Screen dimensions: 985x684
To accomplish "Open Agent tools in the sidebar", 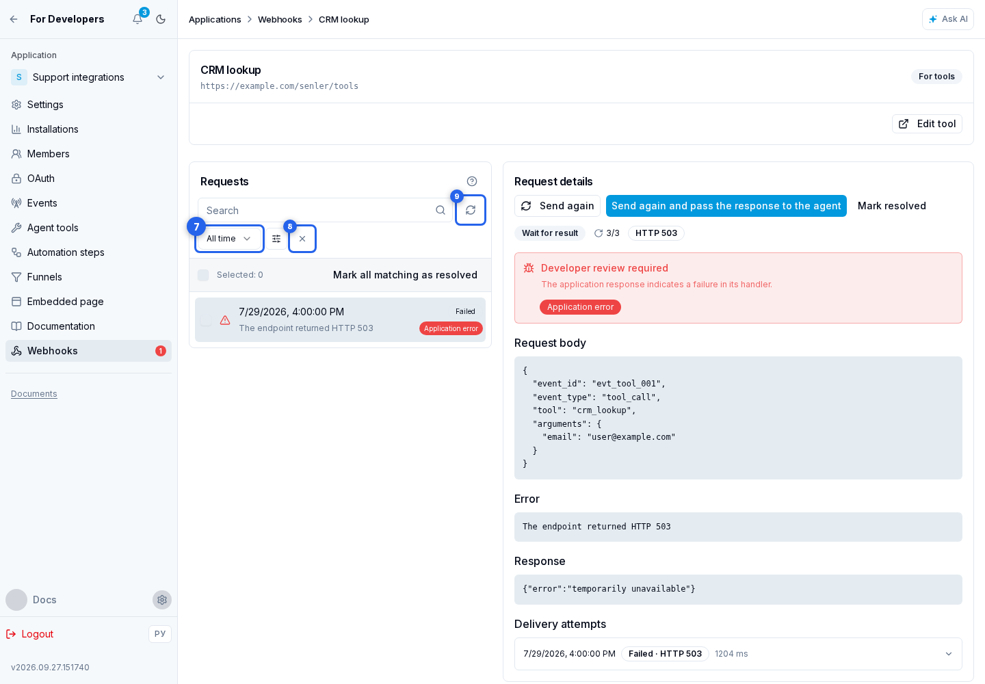I will (x=88, y=228).
